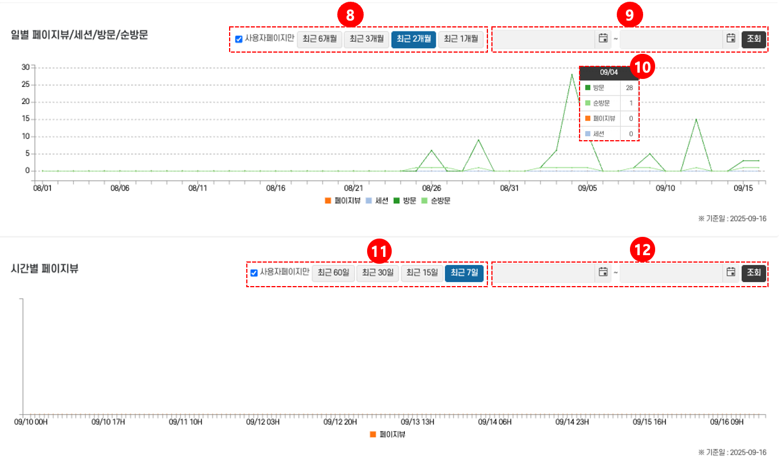Uncheck 사용자페이지만 in daily chart section

(239, 39)
